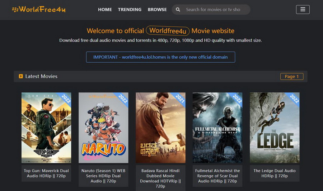
Task: Click 'Top Gun: Maverick Dual Audio' title
Action: pos(46,173)
